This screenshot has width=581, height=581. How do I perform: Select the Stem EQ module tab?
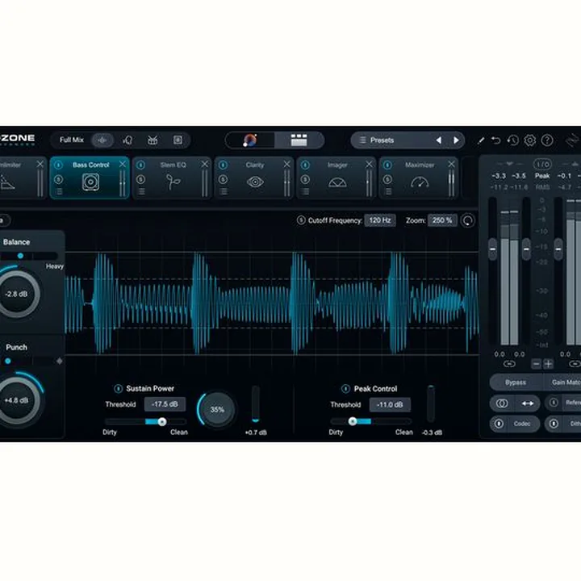172,178
